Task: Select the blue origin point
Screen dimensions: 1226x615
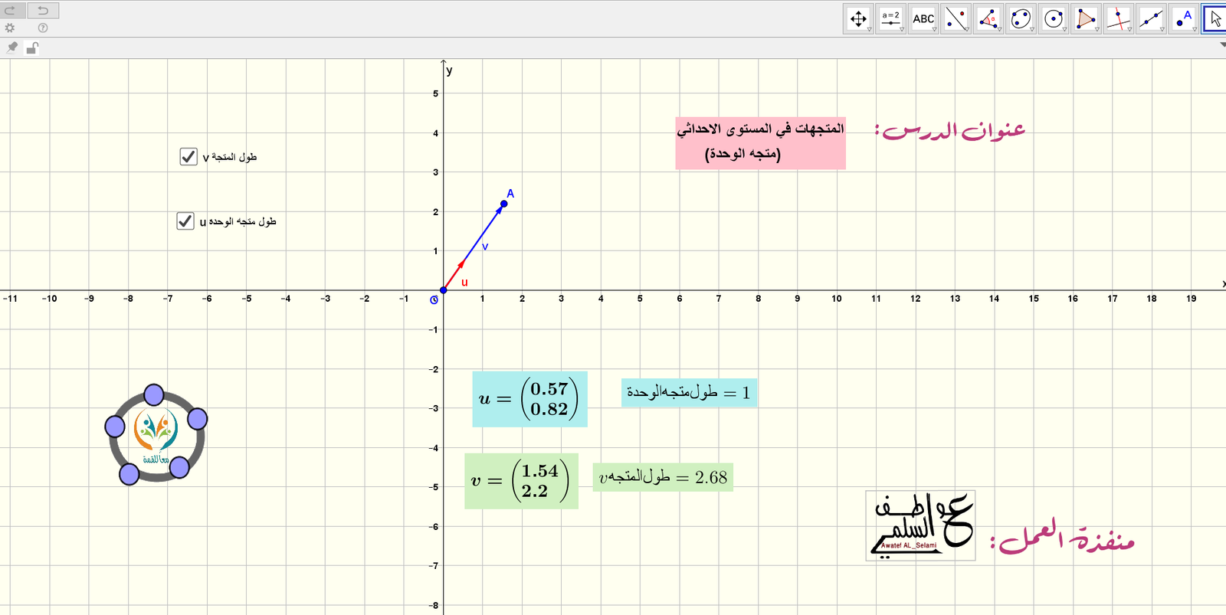Action: [444, 290]
